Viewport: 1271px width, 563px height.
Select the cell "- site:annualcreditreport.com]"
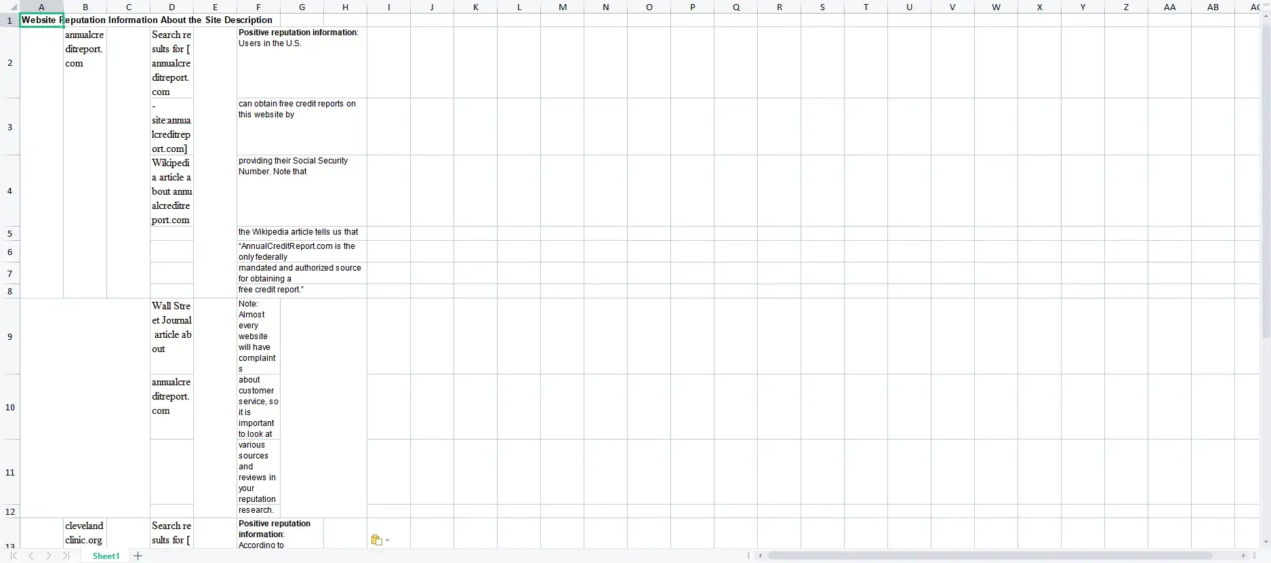pyautogui.click(x=172, y=126)
